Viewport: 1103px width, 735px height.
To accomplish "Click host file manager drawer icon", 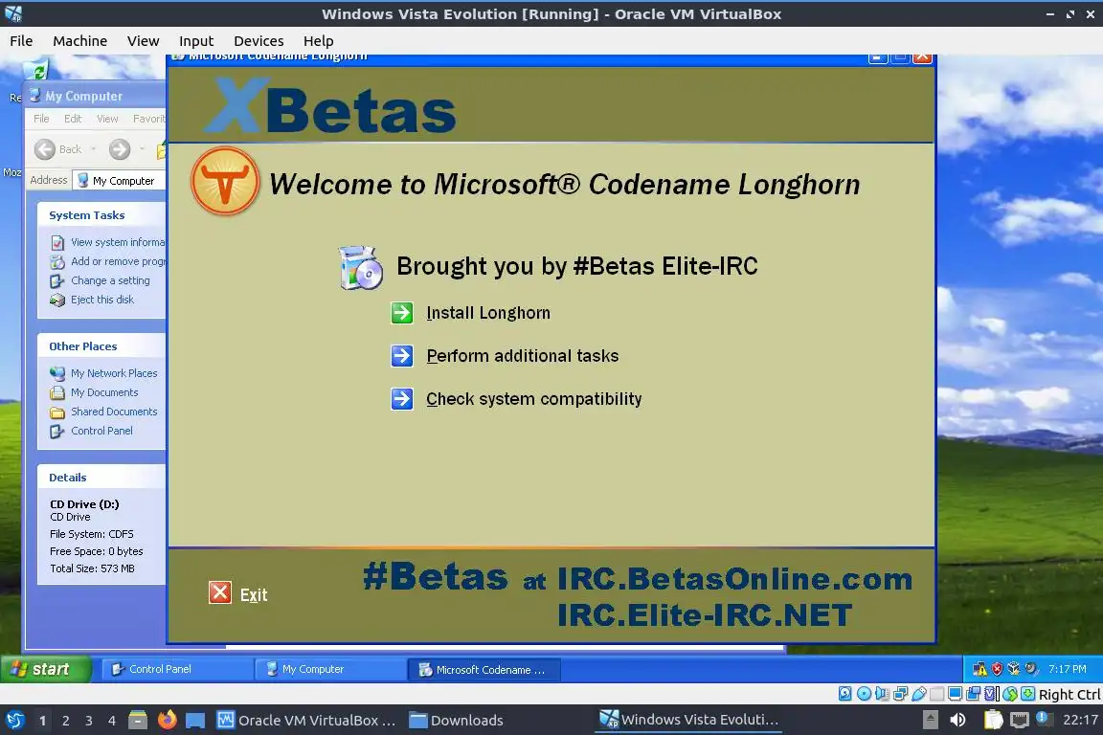I will tap(138, 720).
